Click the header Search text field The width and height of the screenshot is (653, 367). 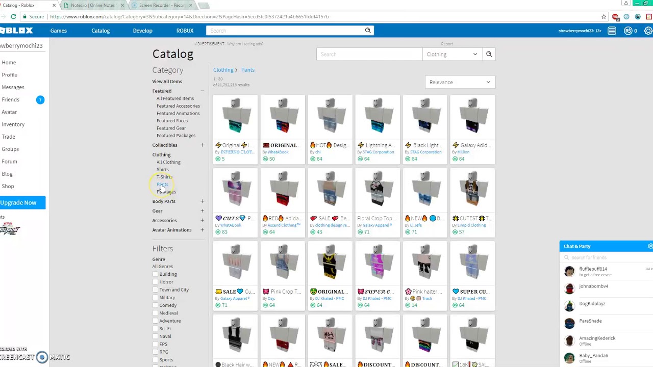click(x=285, y=31)
